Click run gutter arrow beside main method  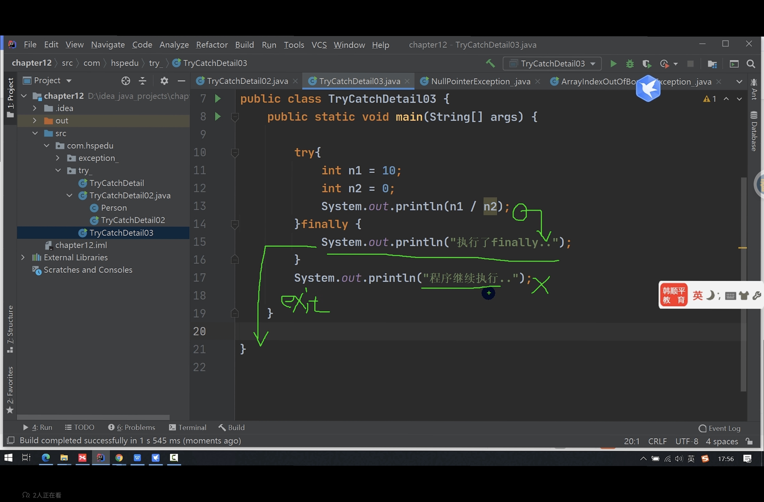(218, 116)
